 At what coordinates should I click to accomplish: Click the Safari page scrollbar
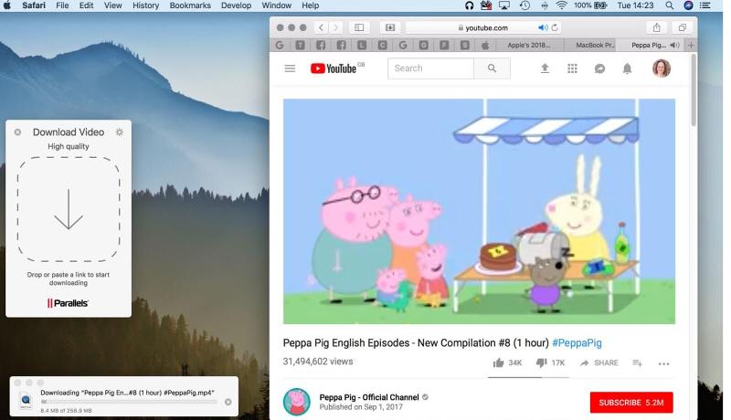pos(694,90)
